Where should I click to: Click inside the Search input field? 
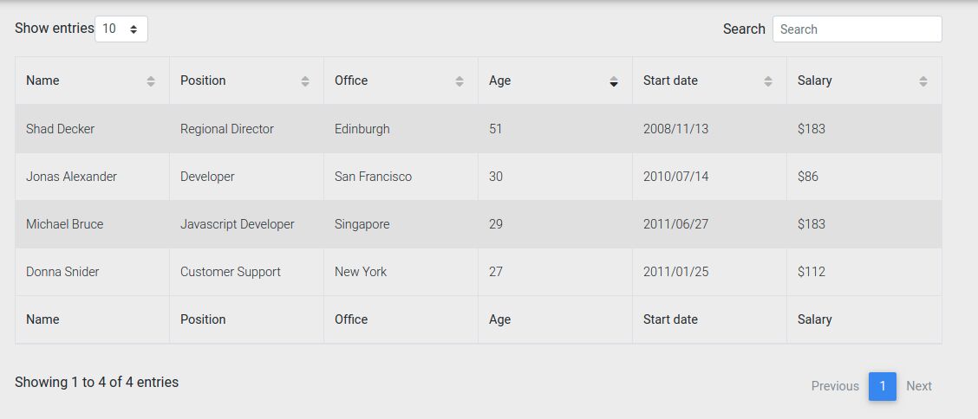coord(857,29)
